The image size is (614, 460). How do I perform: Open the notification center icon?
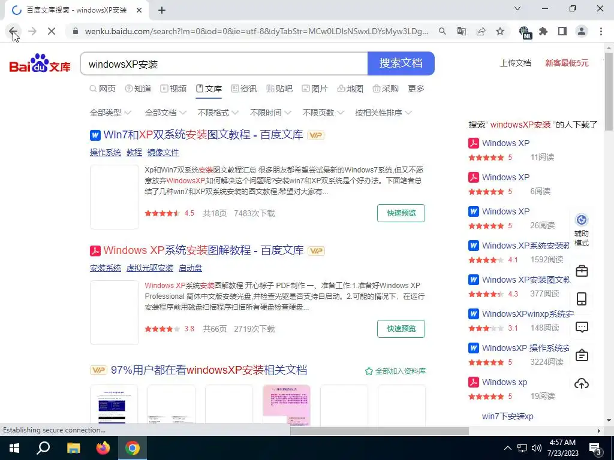pyautogui.click(x=595, y=448)
